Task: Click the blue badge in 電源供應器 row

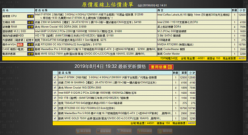Action: 30,54
